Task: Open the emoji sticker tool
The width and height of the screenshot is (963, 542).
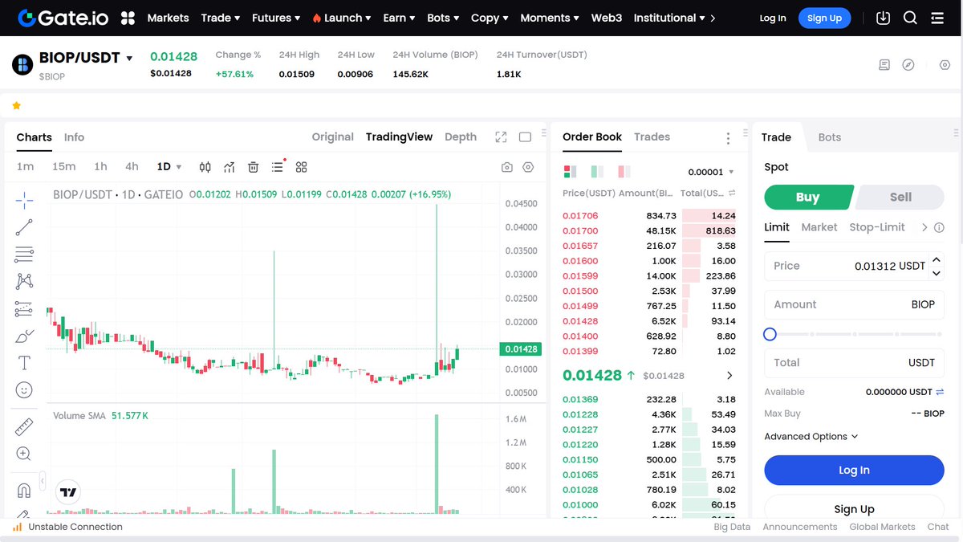Action: point(24,390)
